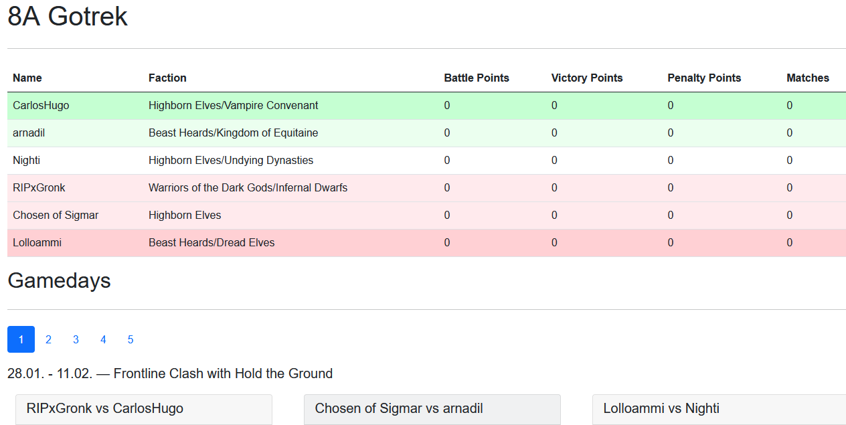846x425 pixels.
Task: Open Lolloammi vs Nighti match card
Action: tap(720, 409)
